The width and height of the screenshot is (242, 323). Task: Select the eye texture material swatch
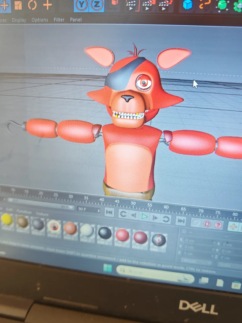(x=54, y=226)
